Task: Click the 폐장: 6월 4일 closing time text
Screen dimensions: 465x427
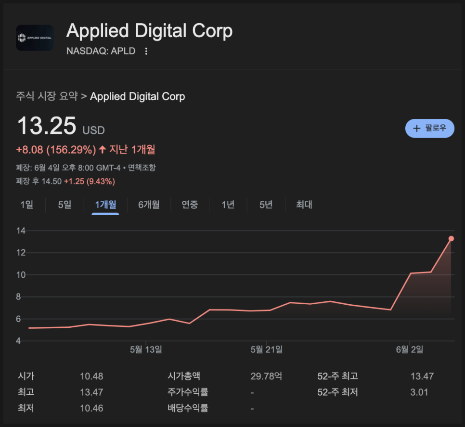Action: [x=68, y=168]
